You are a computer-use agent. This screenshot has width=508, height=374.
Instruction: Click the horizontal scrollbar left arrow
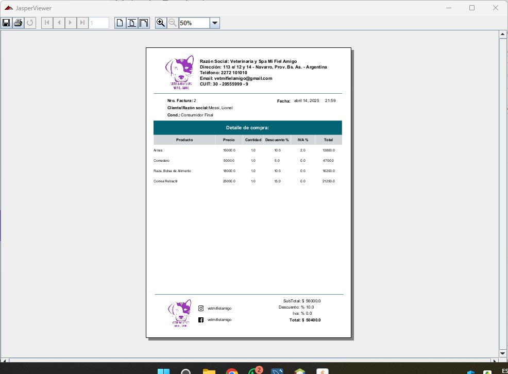pos(5,360)
